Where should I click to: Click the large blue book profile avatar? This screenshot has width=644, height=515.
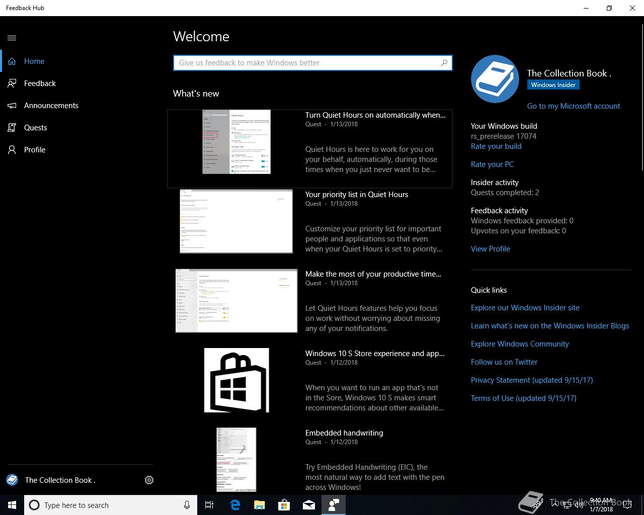coord(495,79)
